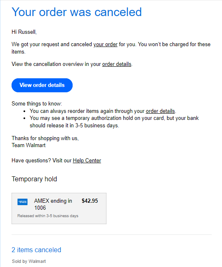The width and height of the screenshot is (222, 267).
Task: Open the "your order" hyperlink
Action: coord(105,44)
